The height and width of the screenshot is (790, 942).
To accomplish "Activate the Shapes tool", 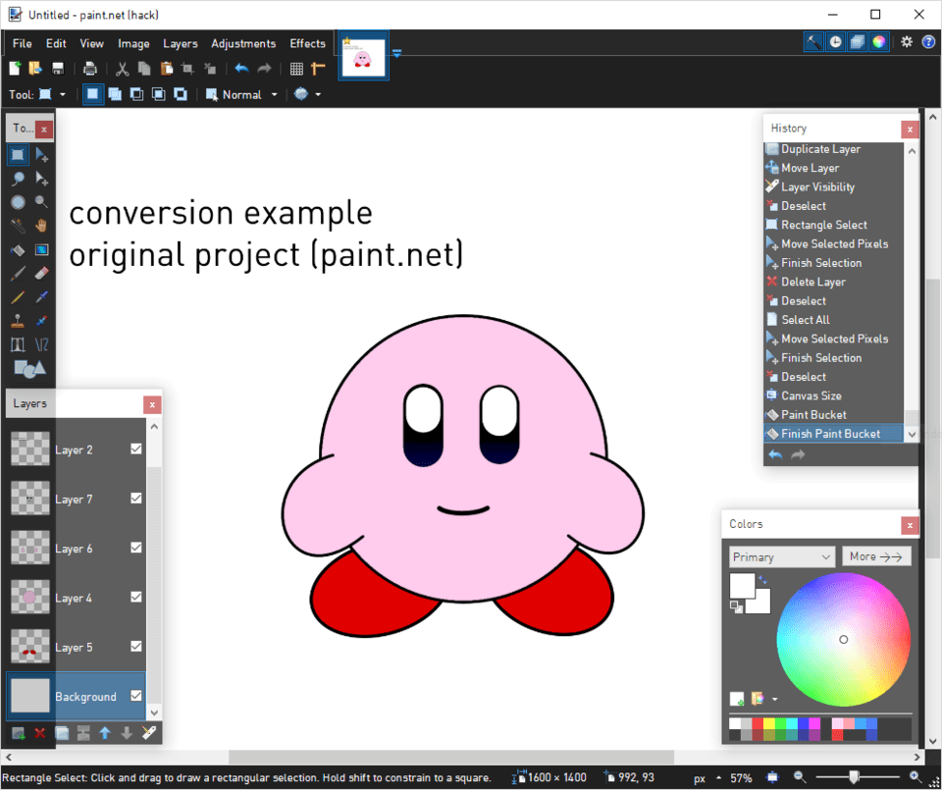I will [x=28, y=369].
